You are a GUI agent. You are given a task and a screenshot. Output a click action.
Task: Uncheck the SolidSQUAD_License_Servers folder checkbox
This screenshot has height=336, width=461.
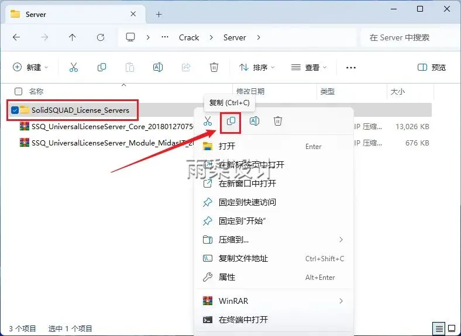[15, 110]
